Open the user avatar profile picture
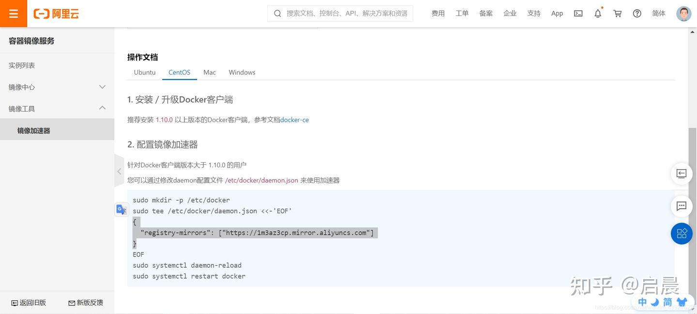 (683, 13)
